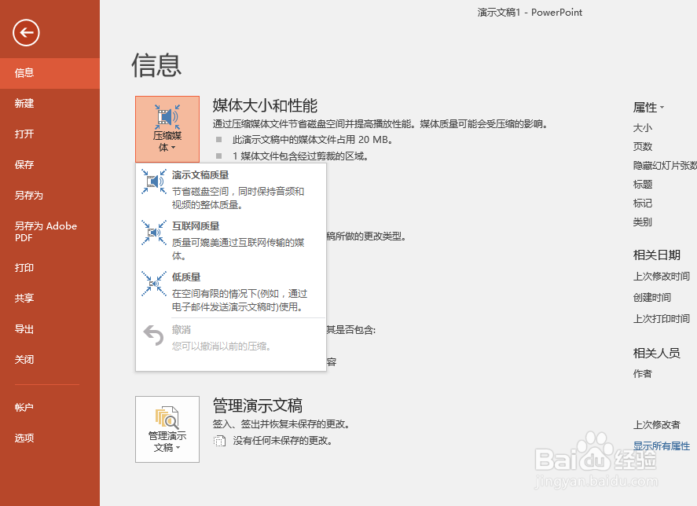Click the 管理演示文稿 section heading
The height and width of the screenshot is (506, 697).
(258, 405)
